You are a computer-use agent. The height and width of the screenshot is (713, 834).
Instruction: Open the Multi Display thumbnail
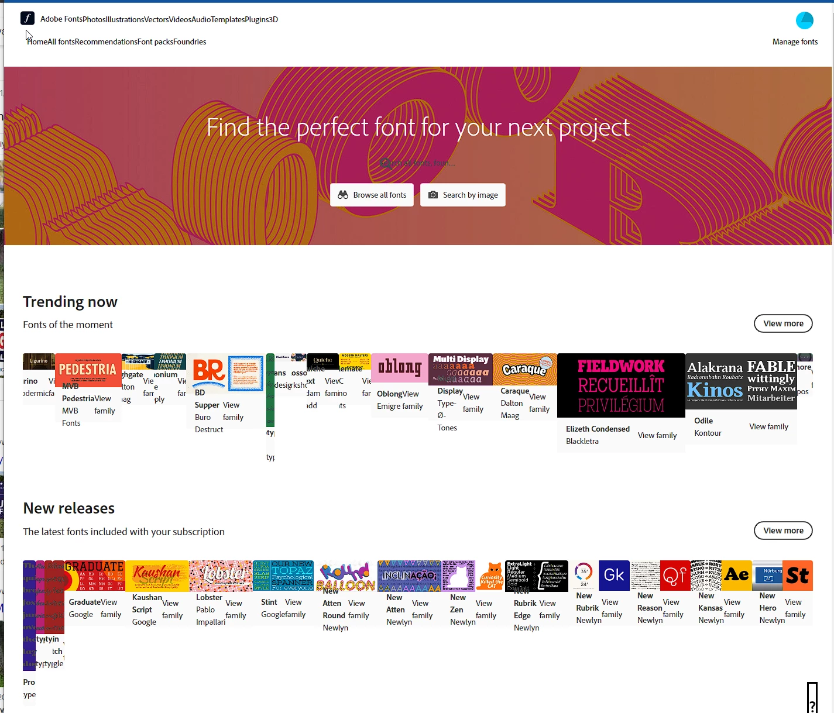click(x=461, y=368)
